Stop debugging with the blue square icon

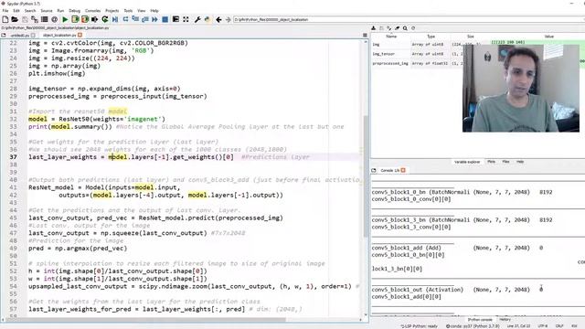[165, 19]
